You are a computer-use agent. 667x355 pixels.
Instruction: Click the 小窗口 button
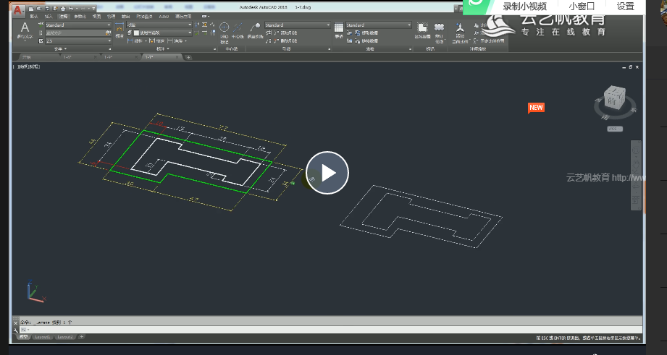pyautogui.click(x=582, y=7)
